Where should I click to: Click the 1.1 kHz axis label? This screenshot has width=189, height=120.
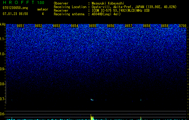(x=2, y=39)
